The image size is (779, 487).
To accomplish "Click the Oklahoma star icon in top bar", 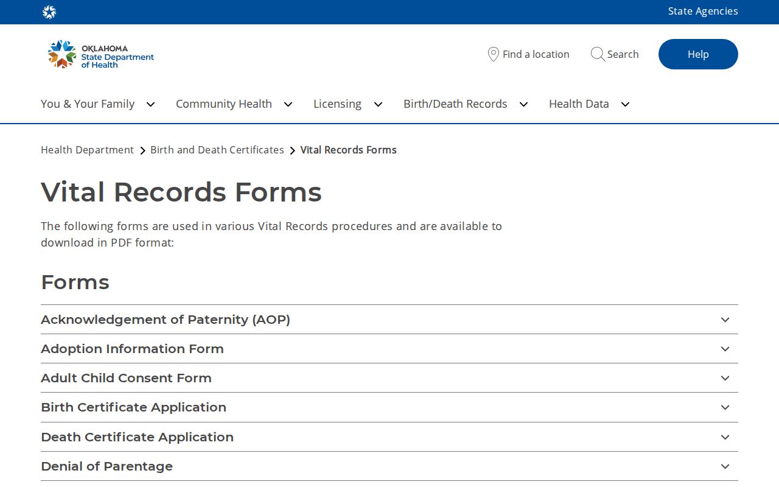I will pos(49,12).
